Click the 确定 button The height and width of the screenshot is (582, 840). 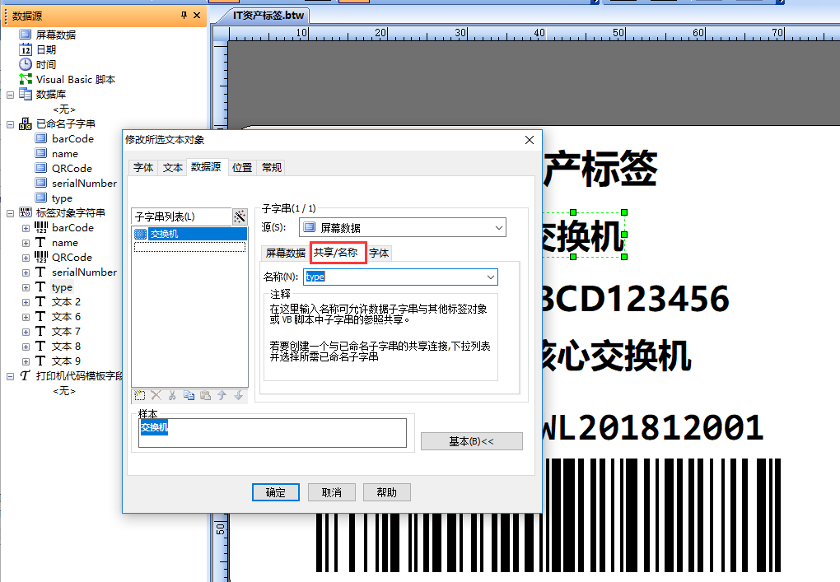click(275, 492)
